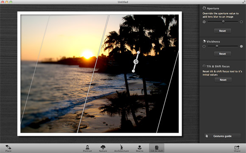This screenshot has height=153, width=246.
Task: Click the high vividness circle icon
Action: click(241, 46)
